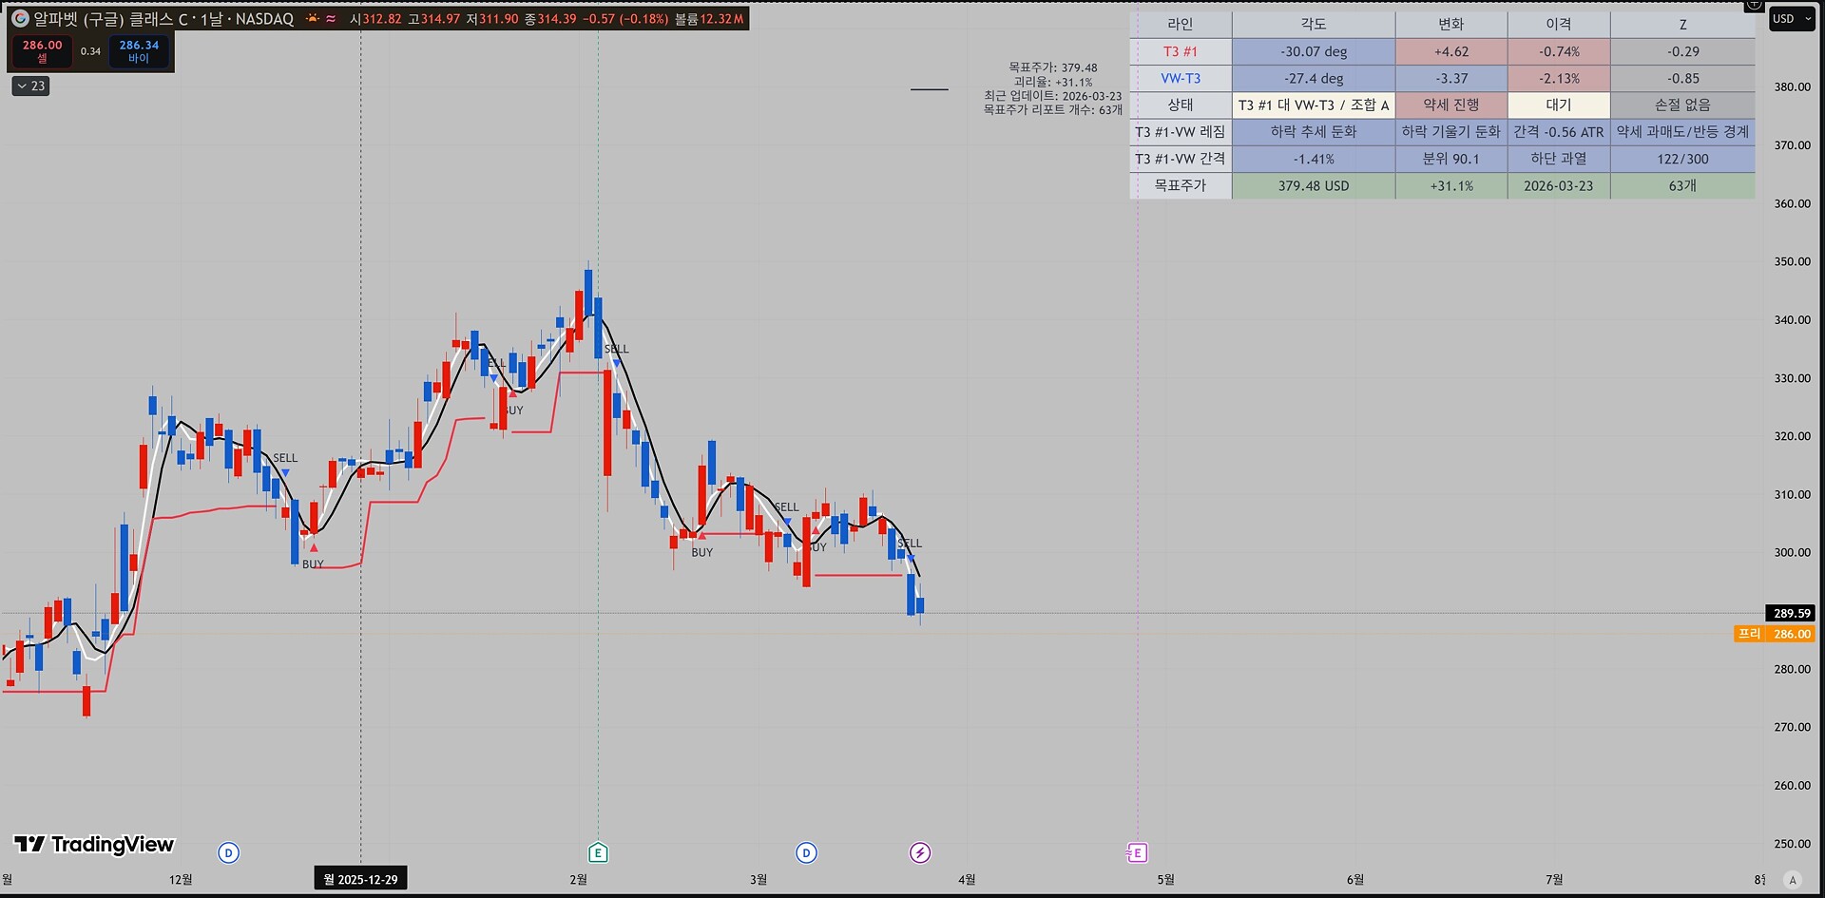This screenshot has height=898, width=1825.
Task: Click the Google symbol logo icon
Action: point(20,18)
